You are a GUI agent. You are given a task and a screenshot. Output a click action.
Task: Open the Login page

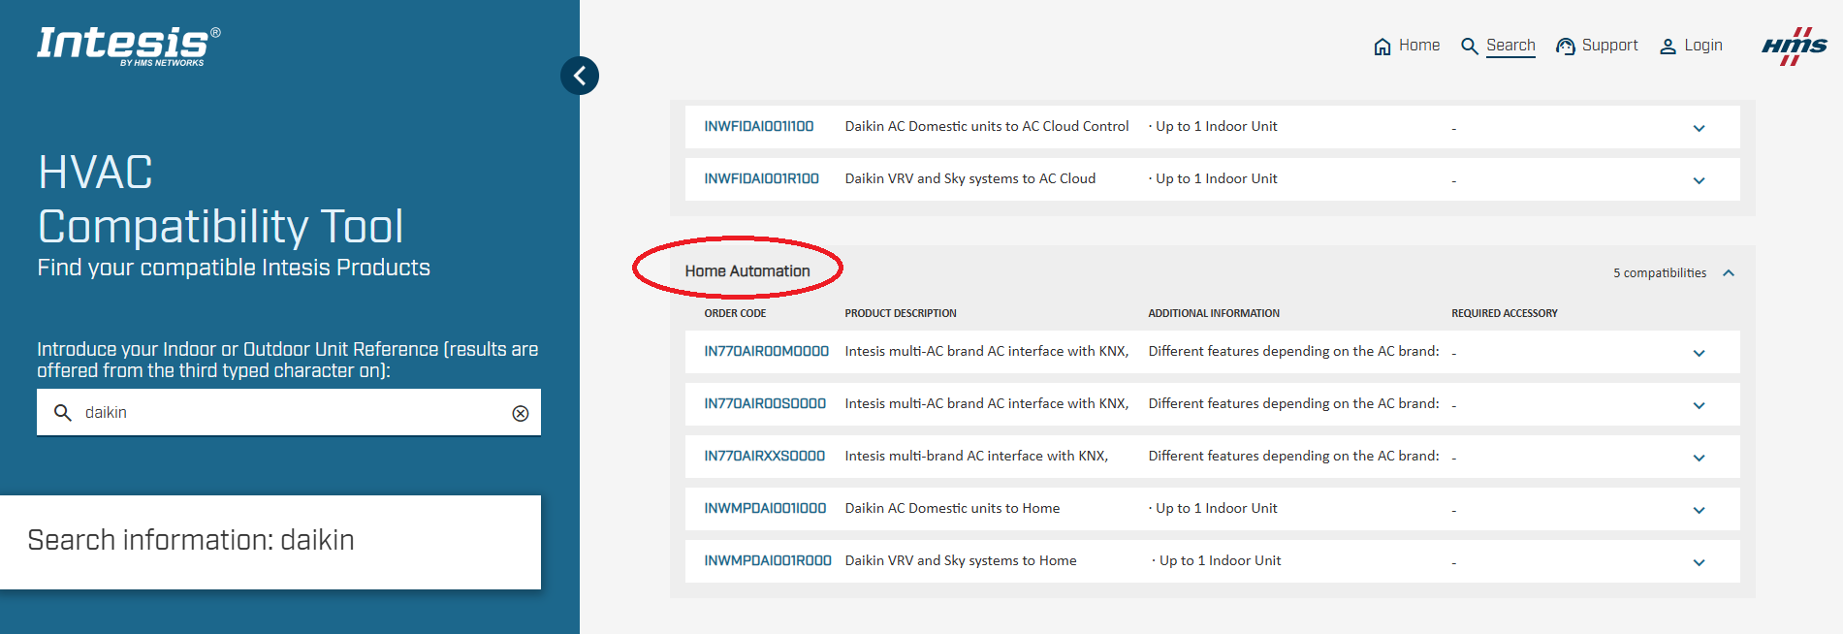[1702, 46]
